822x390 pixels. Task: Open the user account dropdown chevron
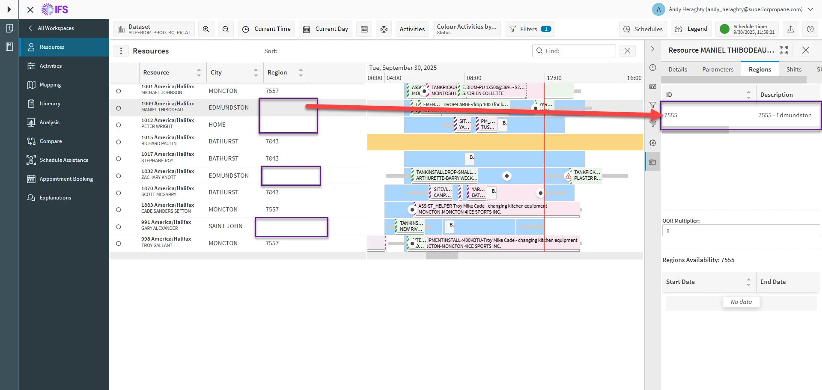pos(810,9)
